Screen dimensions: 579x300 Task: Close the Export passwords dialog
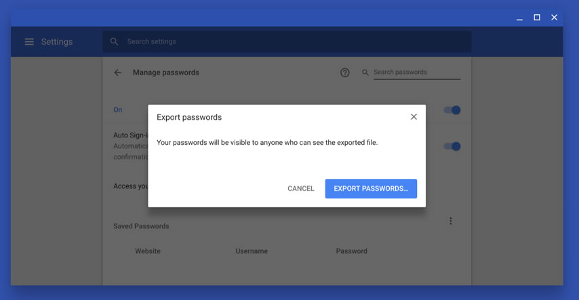(414, 117)
